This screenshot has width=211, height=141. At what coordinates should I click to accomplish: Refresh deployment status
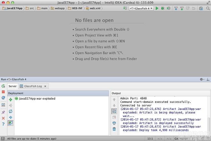point(11,111)
